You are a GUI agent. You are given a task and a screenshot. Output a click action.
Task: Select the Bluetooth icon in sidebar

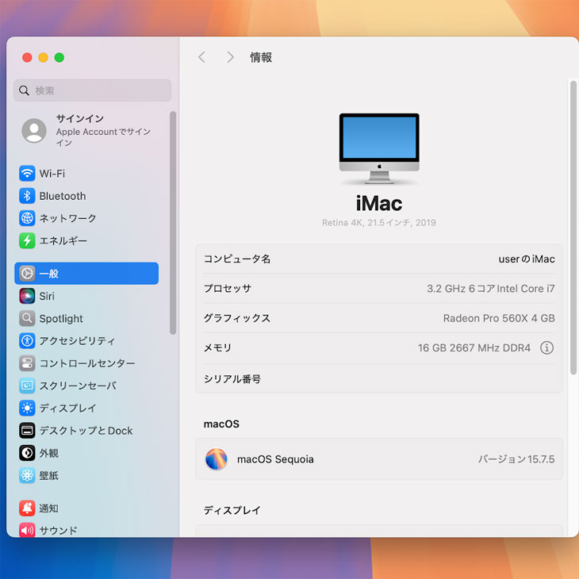coord(27,196)
